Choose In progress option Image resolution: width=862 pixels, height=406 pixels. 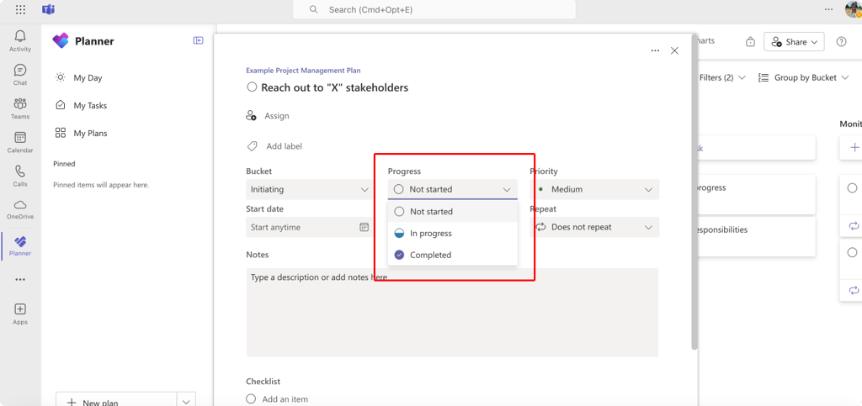coord(452,233)
